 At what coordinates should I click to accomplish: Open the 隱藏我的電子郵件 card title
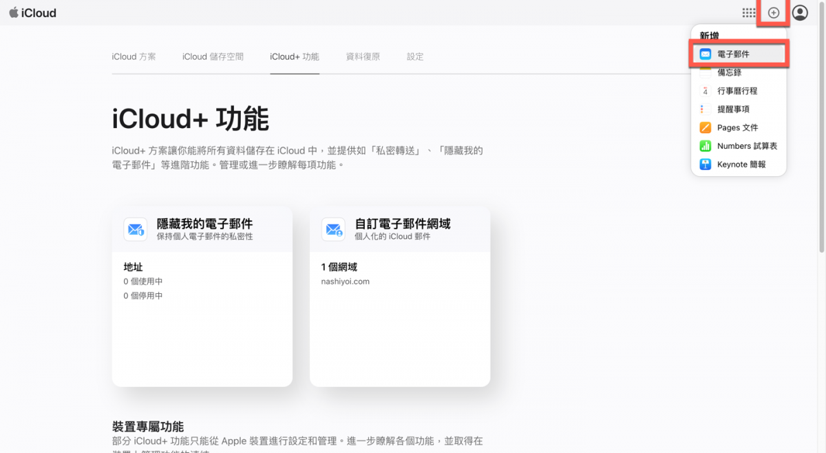(x=204, y=224)
